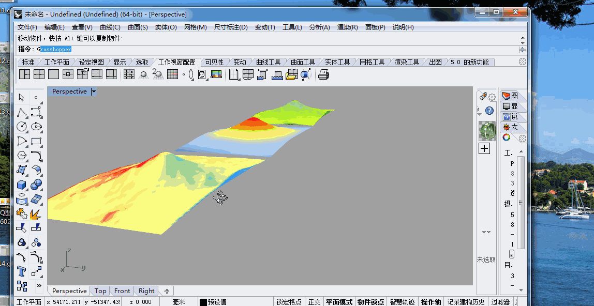Click the plus button in materials panel
The image size is (594, 306).
pyautogui.click(x=484, y=148)
